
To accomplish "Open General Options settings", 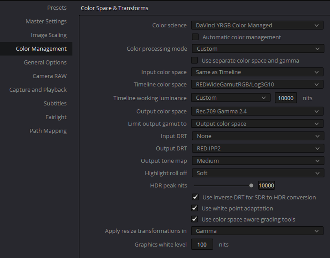I will (45, 63).
